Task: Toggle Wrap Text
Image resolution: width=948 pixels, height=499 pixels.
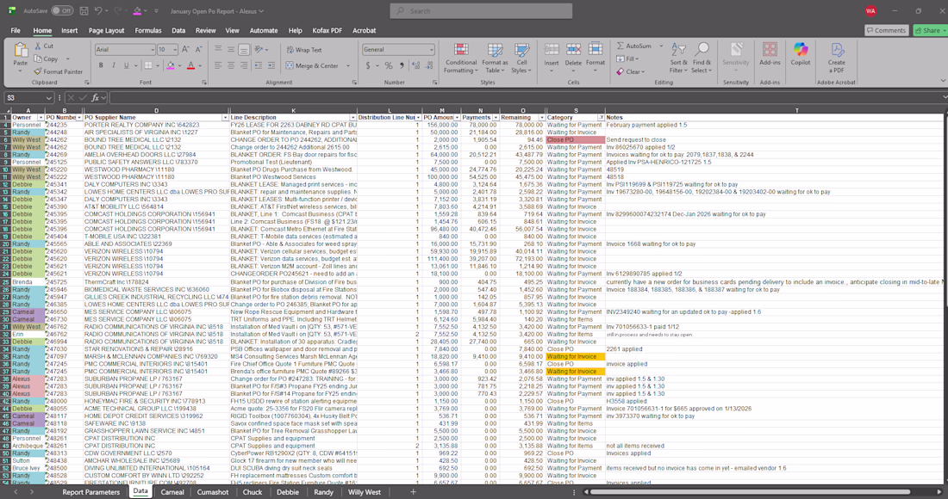Action: pos(304,50)
